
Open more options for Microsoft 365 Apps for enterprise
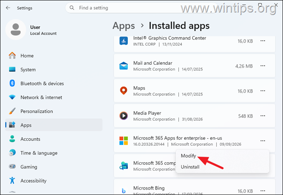[263, 141]
